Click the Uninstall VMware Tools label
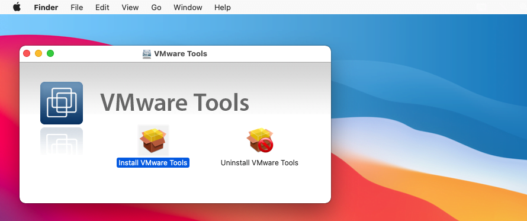Viewport: 527px width, 221px height. tap(259, 163)
